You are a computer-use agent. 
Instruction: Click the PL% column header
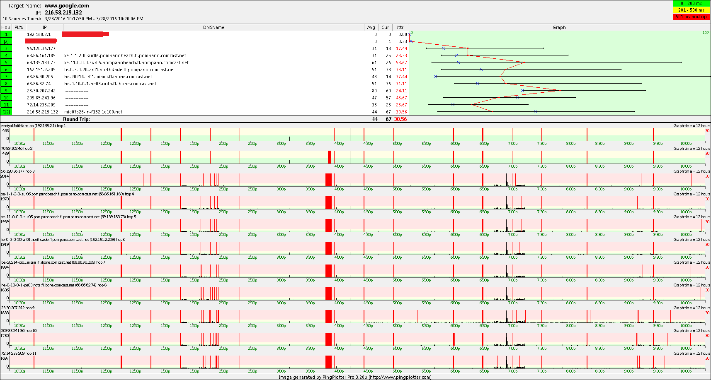(x=19, y=27)
